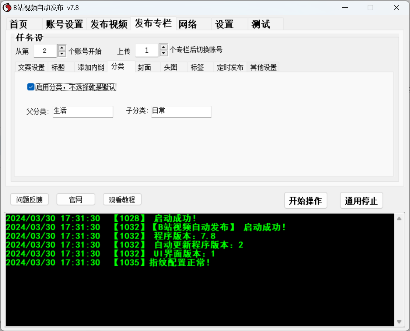410x331 pixels.
Task: Open the 头图 sub-tab
Action: (x=174, y=67)
